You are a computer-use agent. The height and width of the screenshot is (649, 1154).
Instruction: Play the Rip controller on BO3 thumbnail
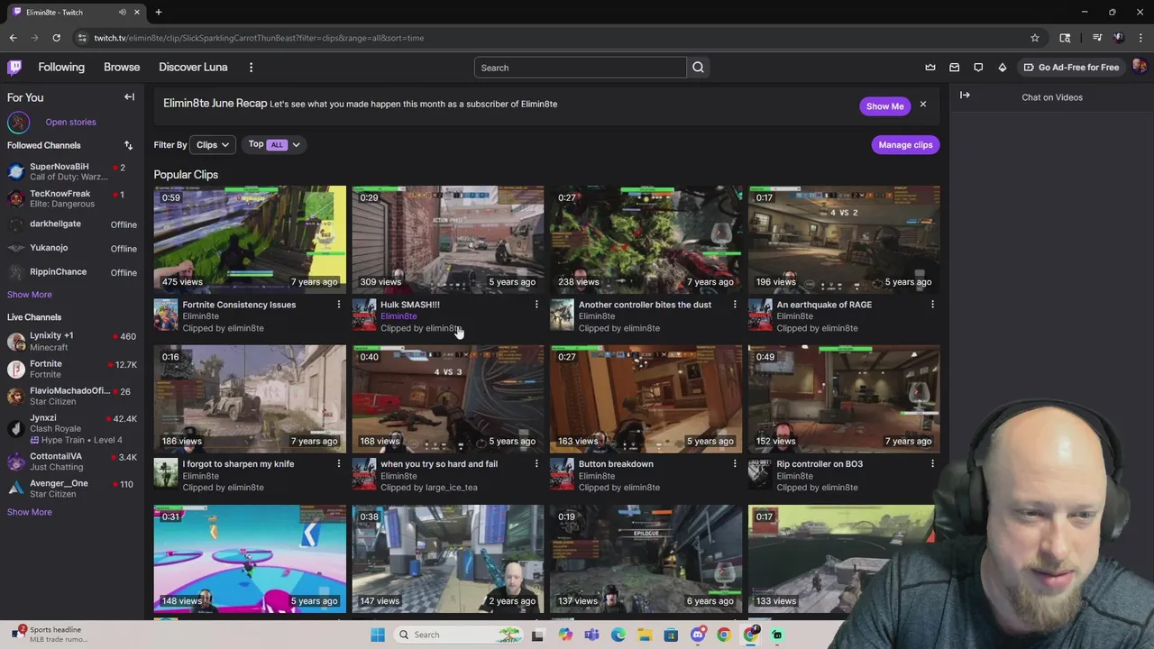click(x=844, y=398)
